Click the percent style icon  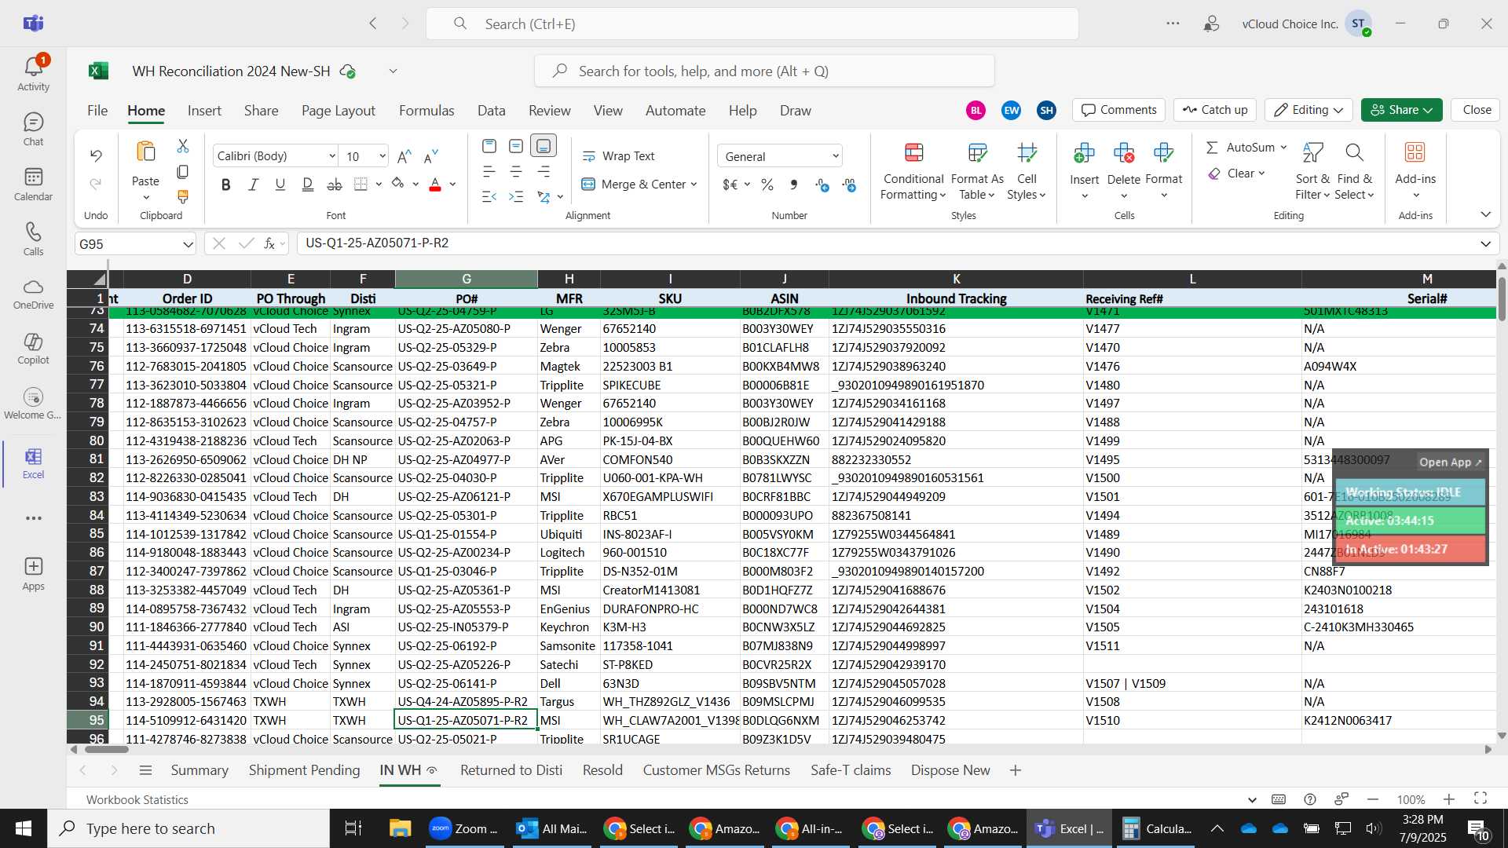(x=767, y=185)
